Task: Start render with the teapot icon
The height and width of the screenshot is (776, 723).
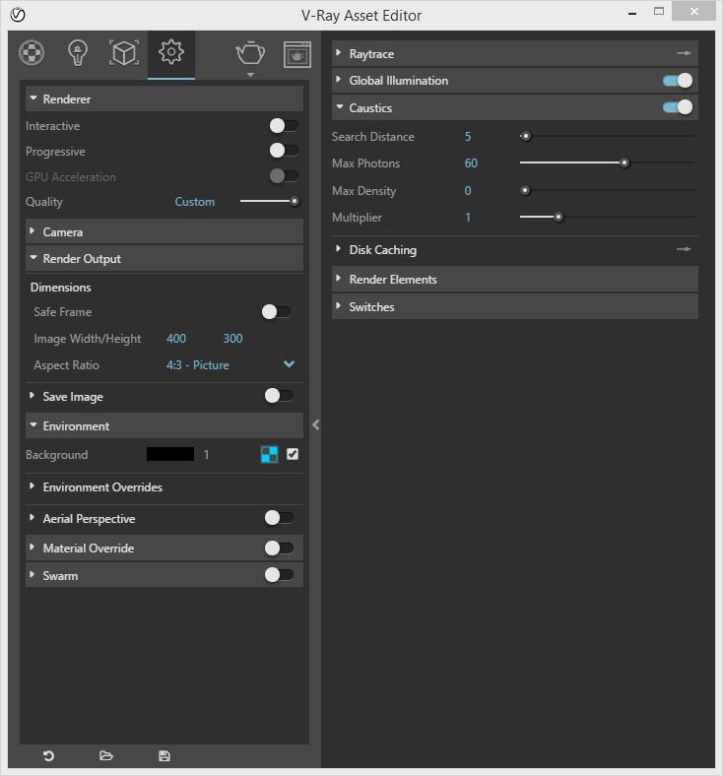Action: (250, 53)
